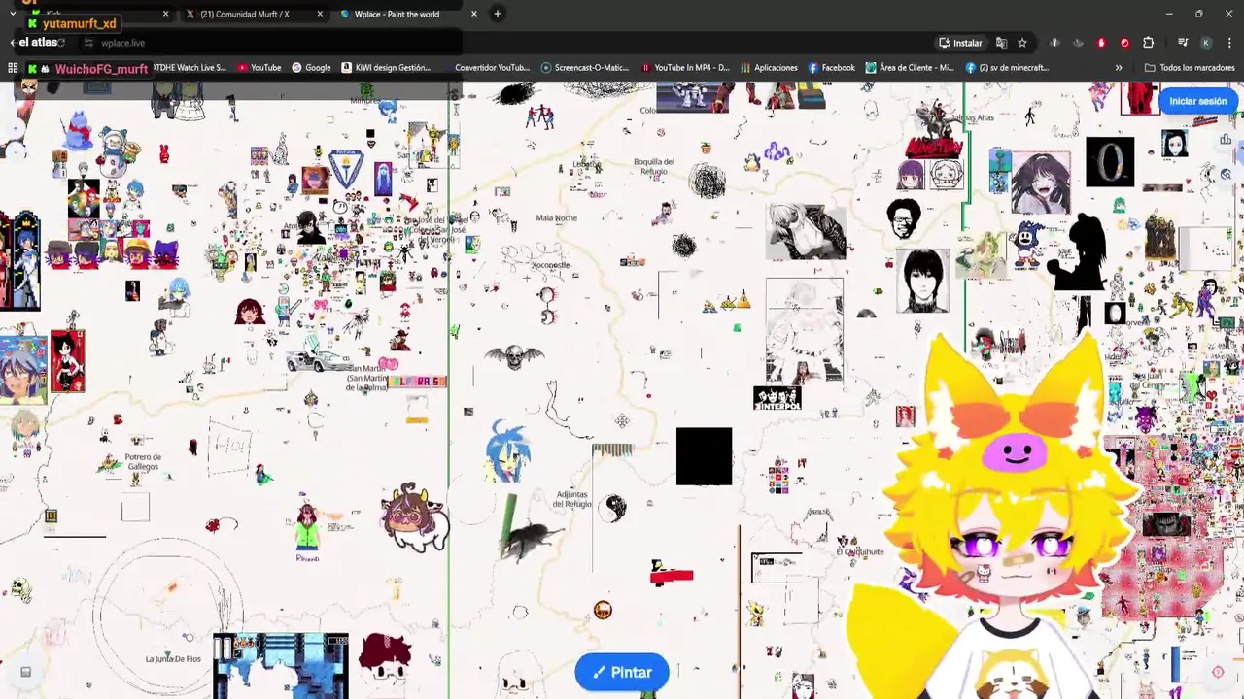Open the Aplicaciones bookmark
Screen dimensions: 1244x699
[769, 68]
